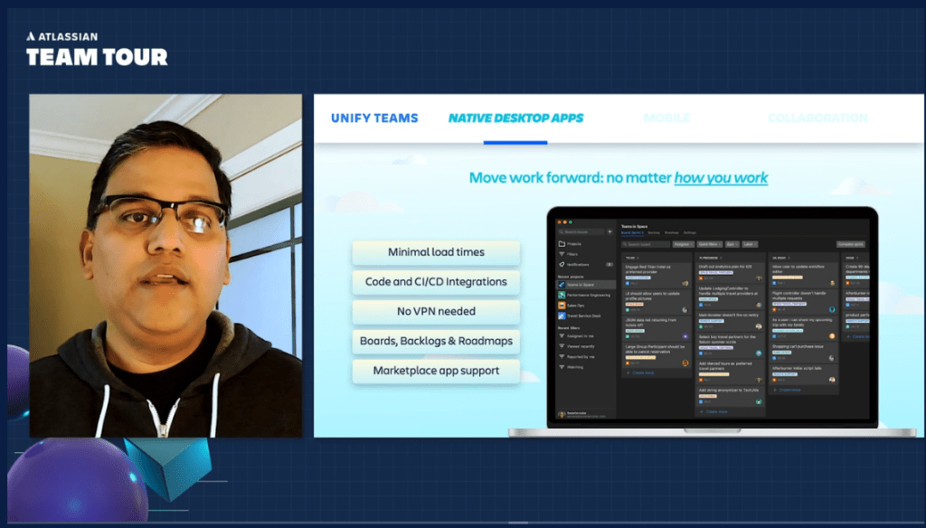This screenshot has width=926, height=528.
Task: Open Notifications via the bell icon
Action: point(562,264)
